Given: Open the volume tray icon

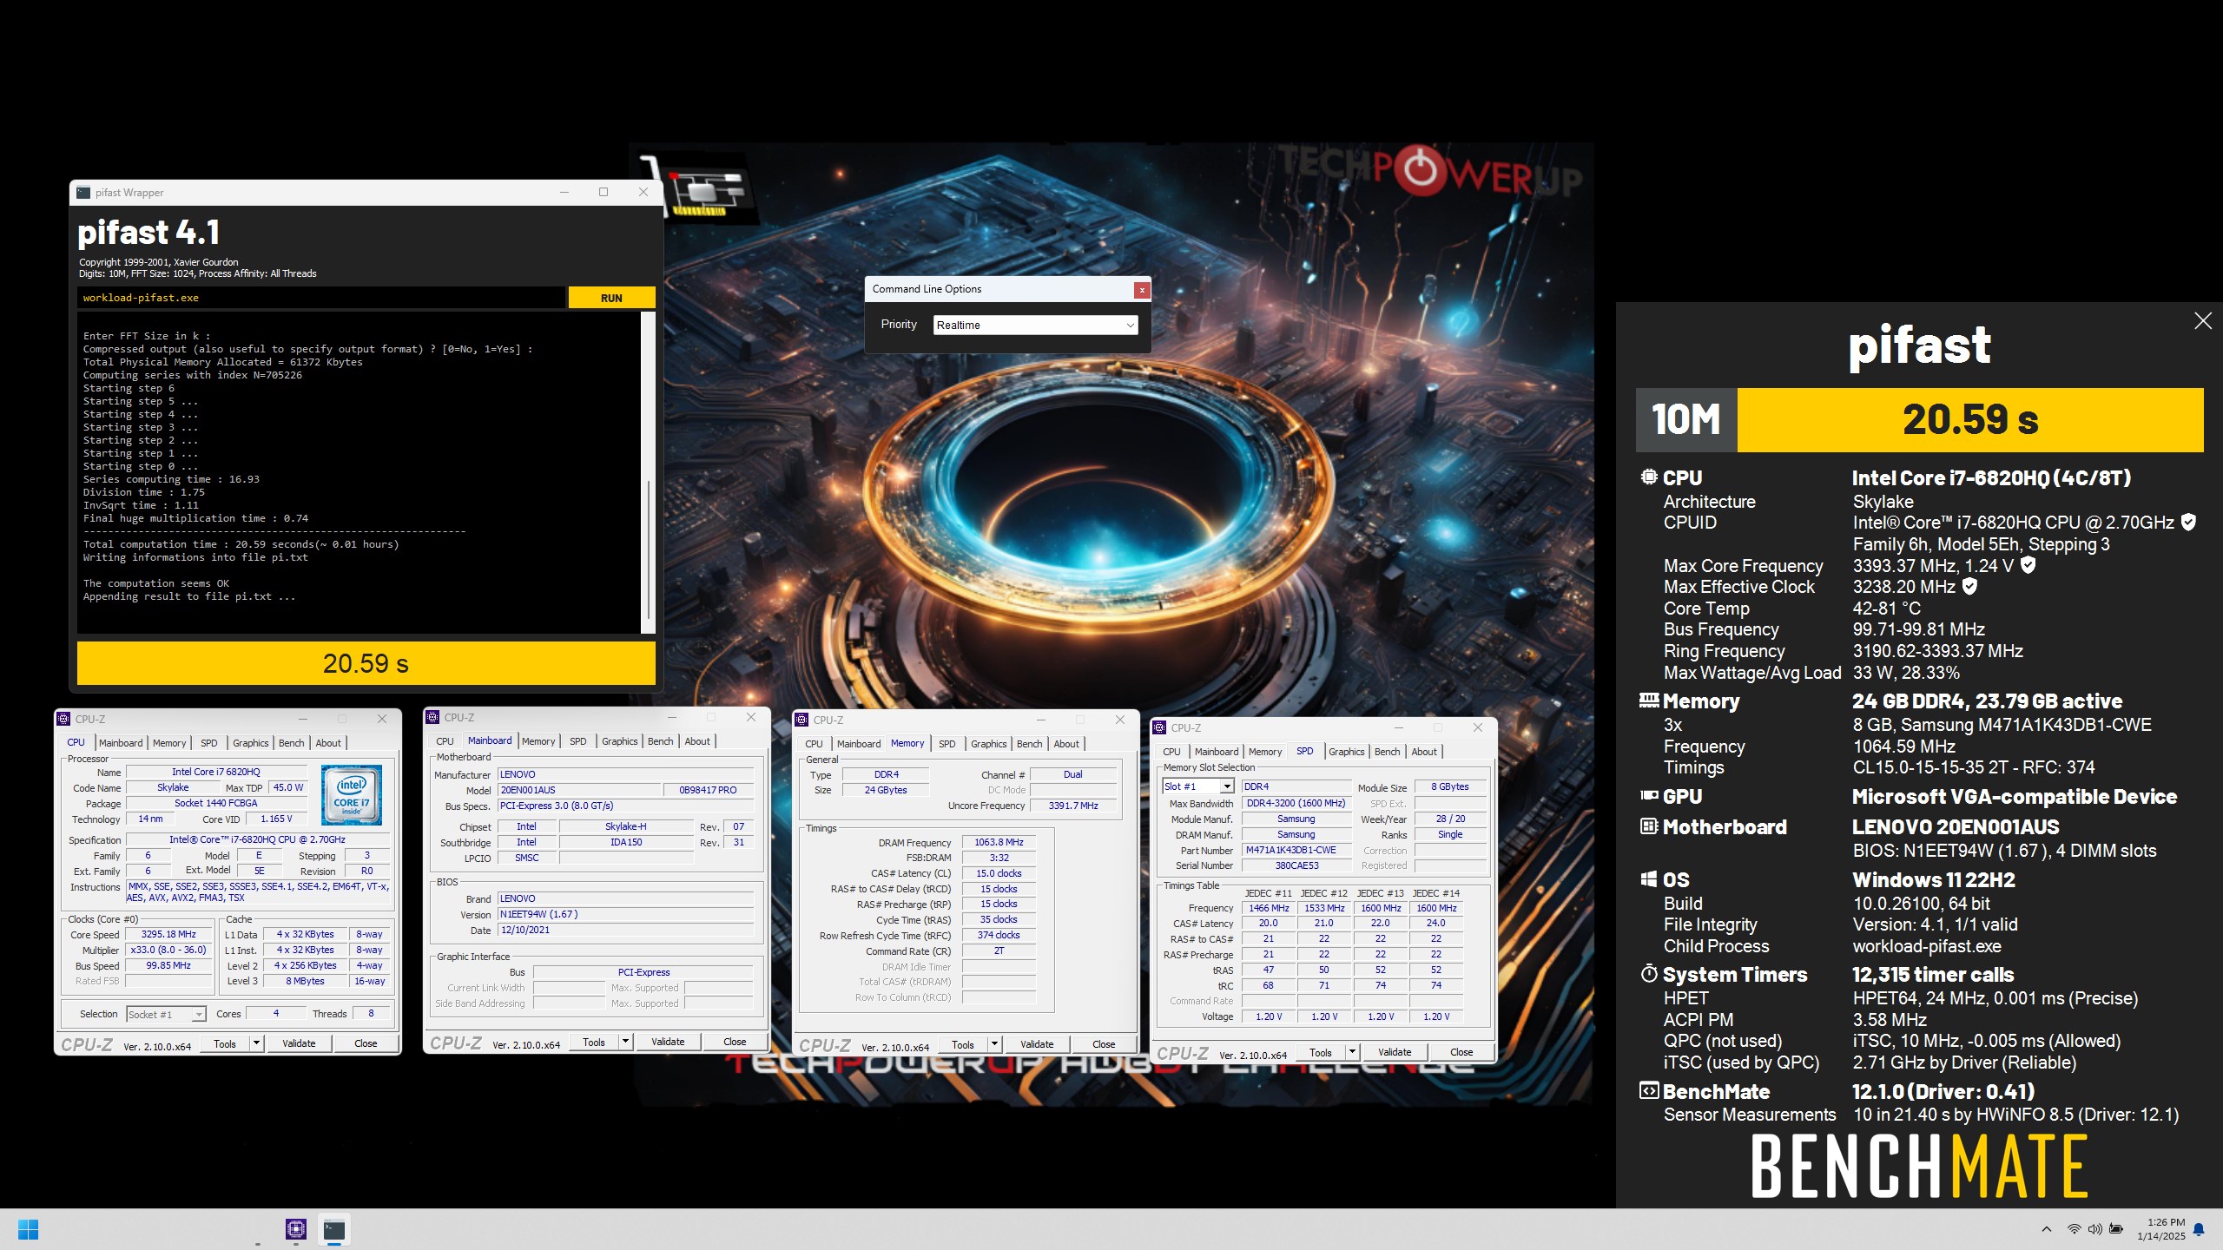Looking at the screenshot, I should (x=2094, y=1229).
